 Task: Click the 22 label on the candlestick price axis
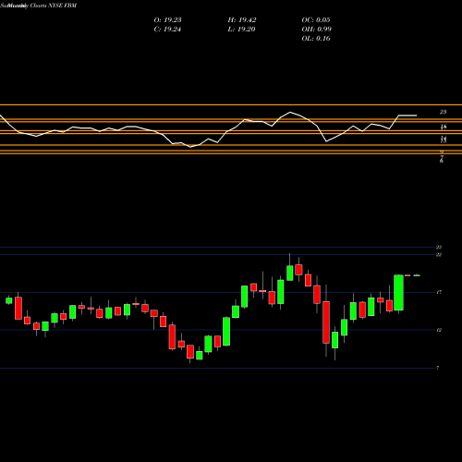(439, 254)
